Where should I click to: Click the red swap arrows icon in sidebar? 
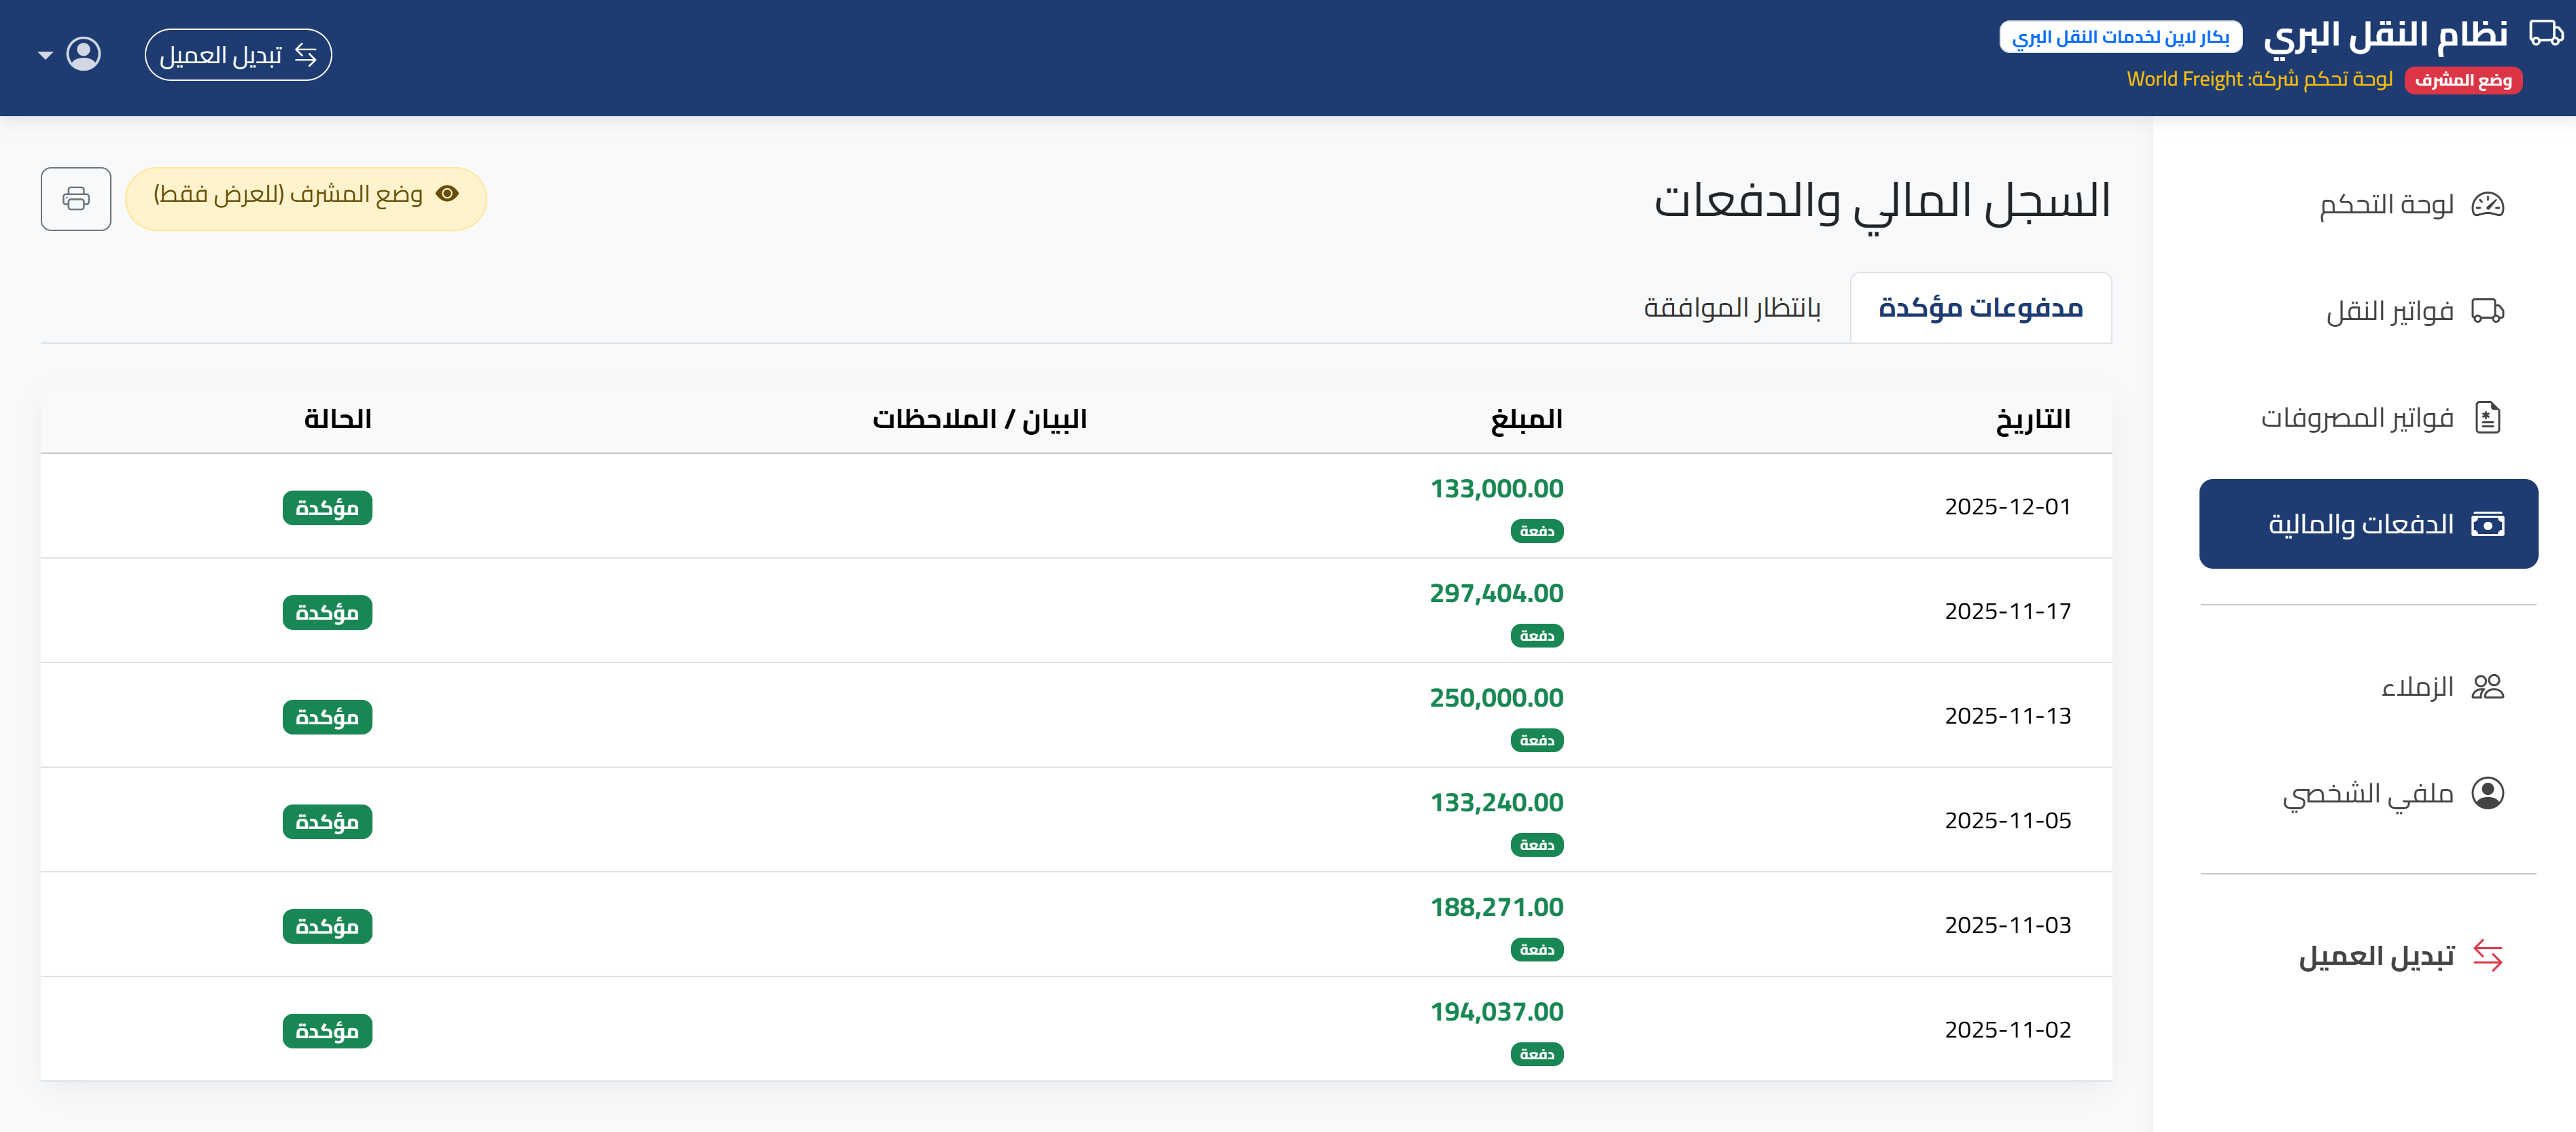[2487, 956]
